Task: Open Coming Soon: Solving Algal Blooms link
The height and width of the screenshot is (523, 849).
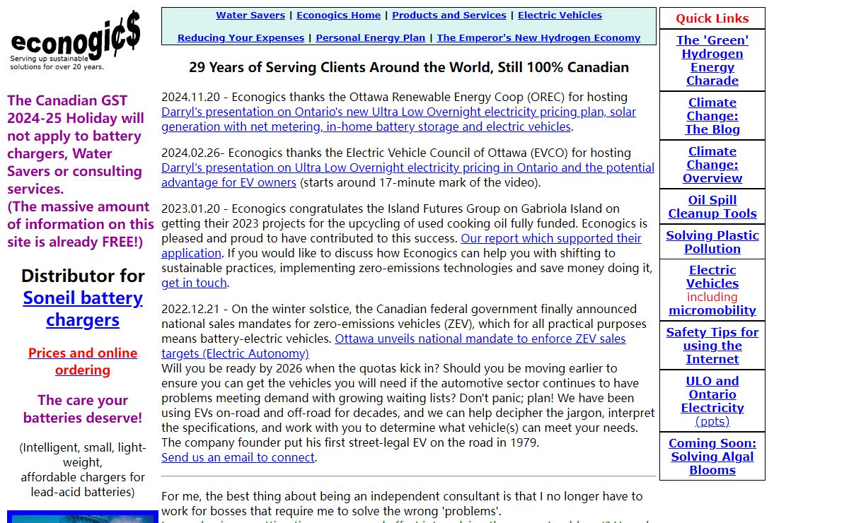Action: pos(712,457)
